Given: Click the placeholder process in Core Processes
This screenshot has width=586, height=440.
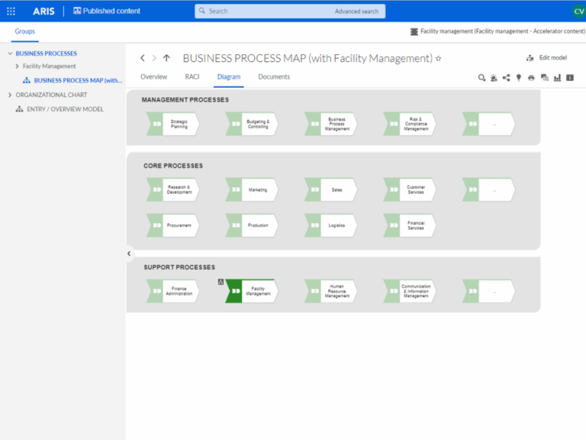Looking at the screenshot, I should pyautogui.click(x=488, y=189).
